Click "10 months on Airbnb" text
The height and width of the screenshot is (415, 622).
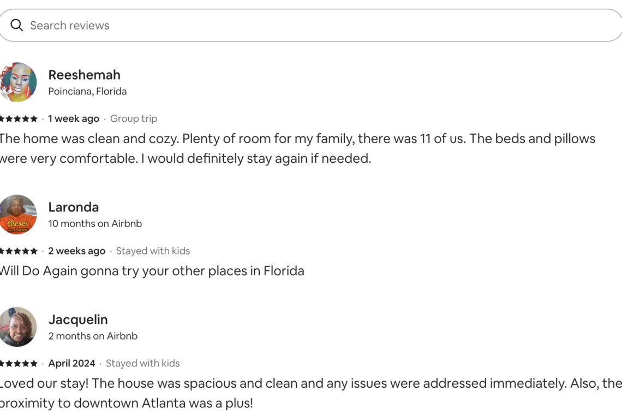pos(95,223)
